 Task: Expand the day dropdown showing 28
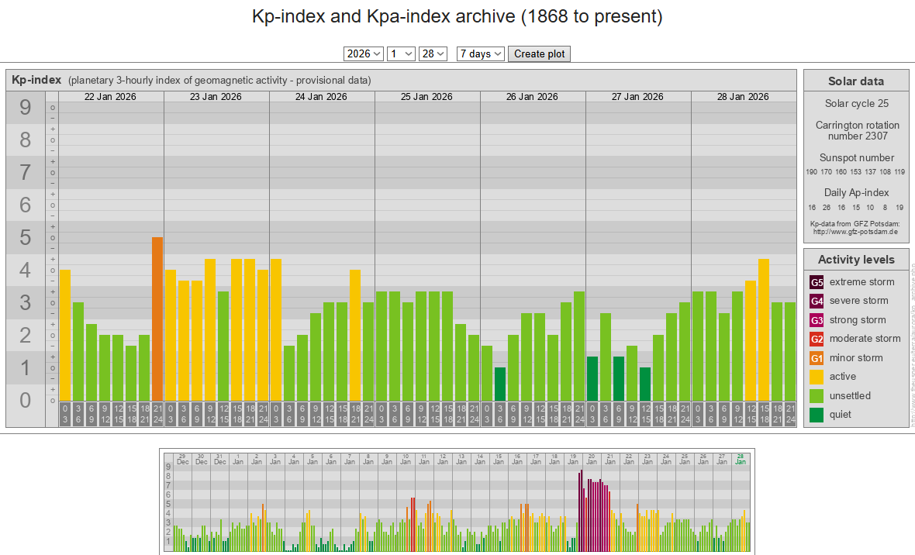(433, 53)
